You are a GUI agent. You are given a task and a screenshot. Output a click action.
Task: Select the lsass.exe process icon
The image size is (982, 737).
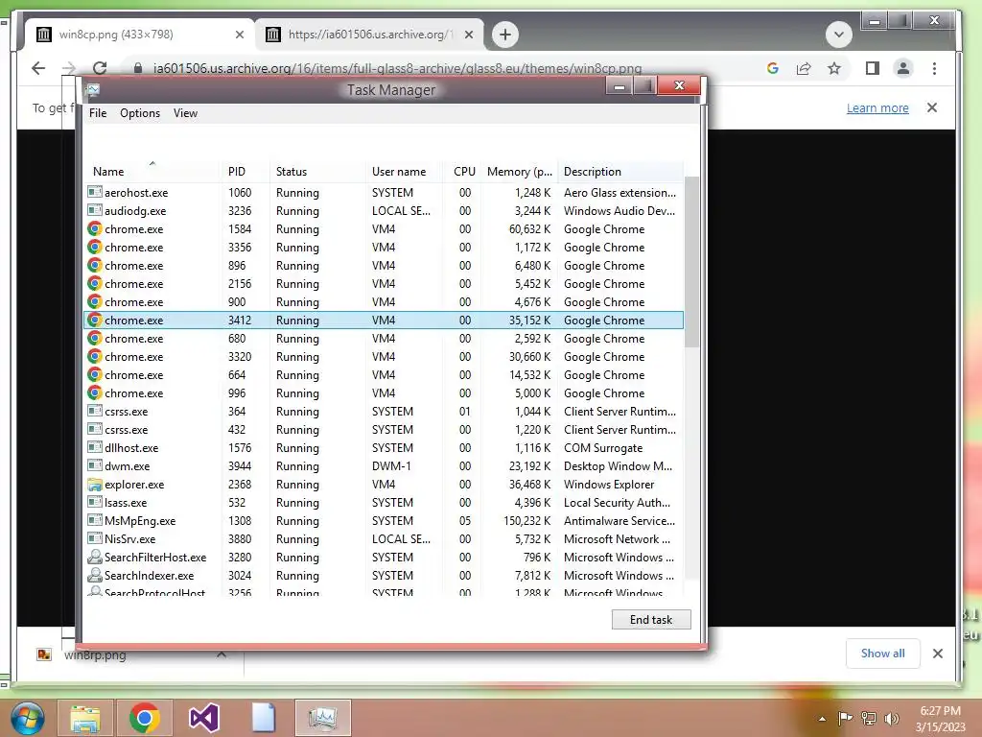coord(95,502)
